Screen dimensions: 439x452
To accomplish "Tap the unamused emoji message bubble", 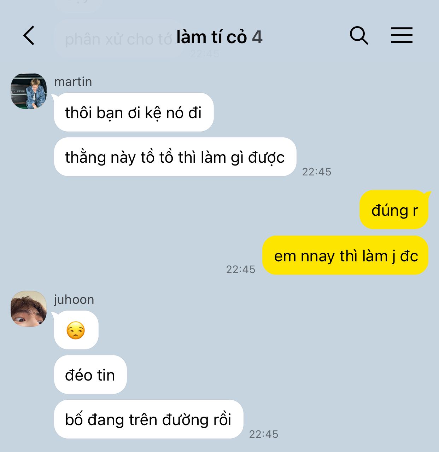I will [x=76, y=330].
